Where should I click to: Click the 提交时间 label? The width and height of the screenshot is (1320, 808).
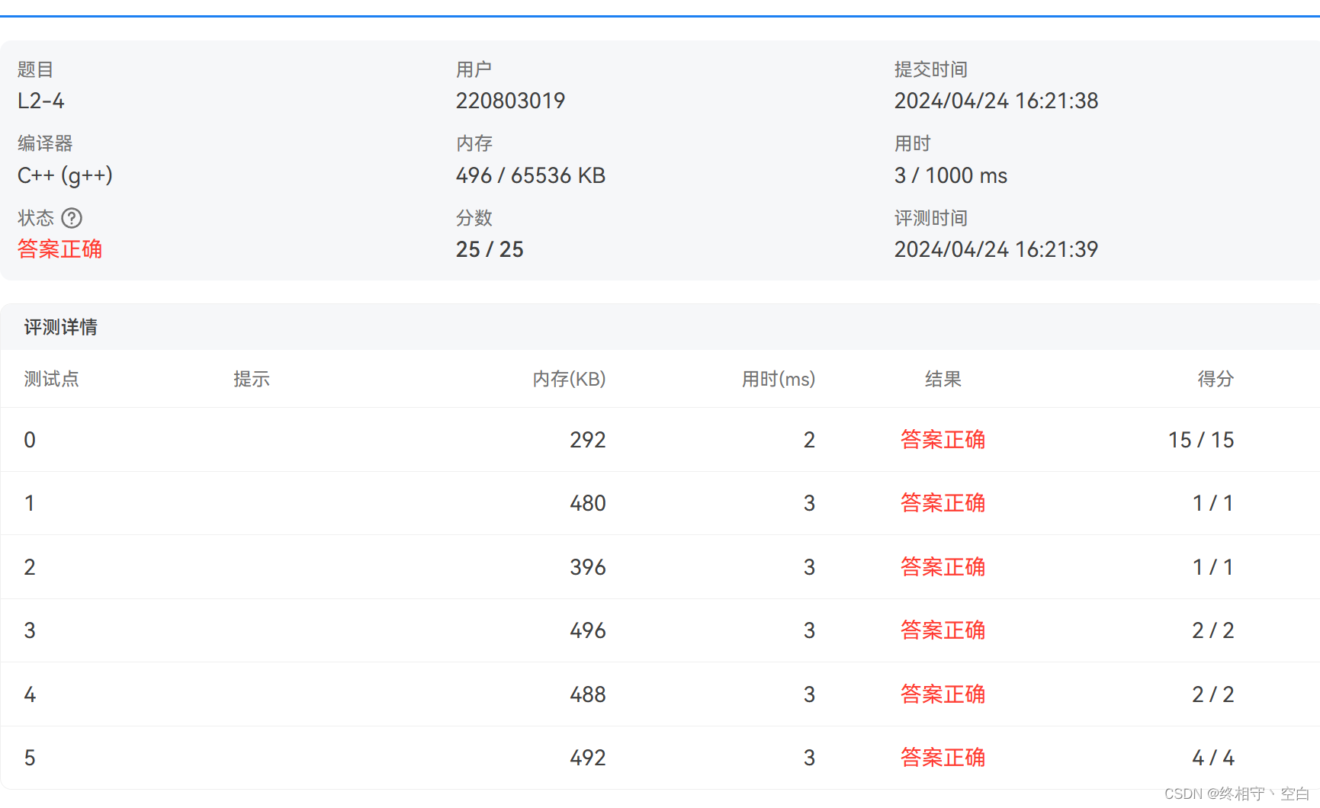pyautogui.click(x=931, y=69)
